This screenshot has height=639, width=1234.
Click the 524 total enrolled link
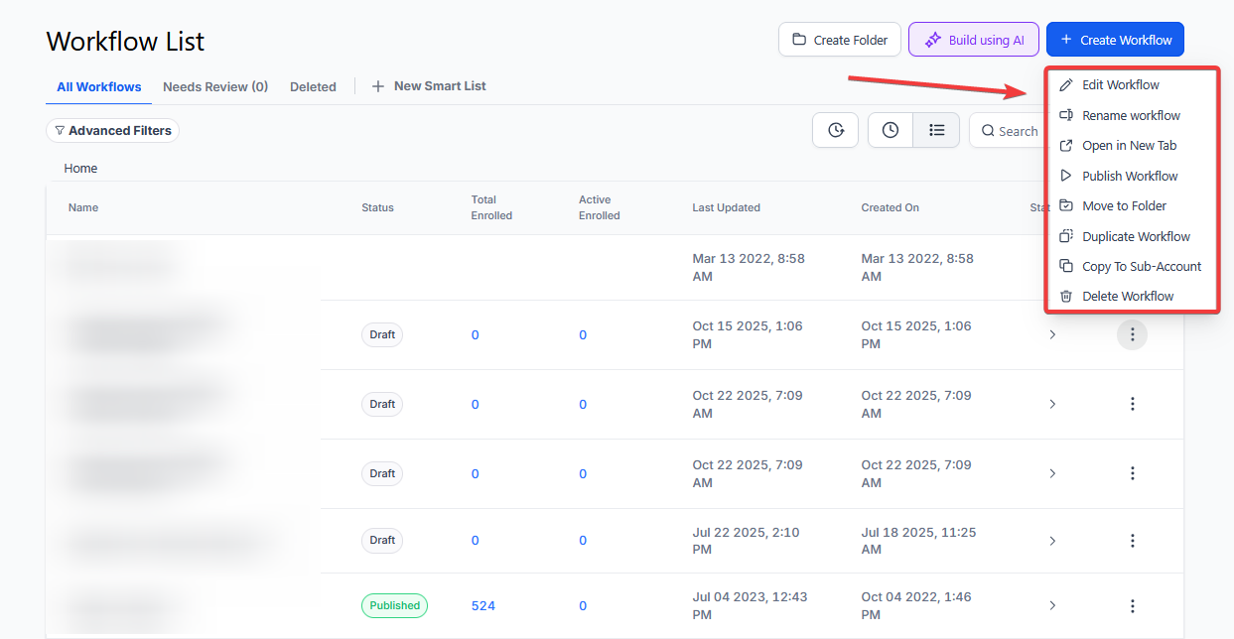tap(482, 606)
